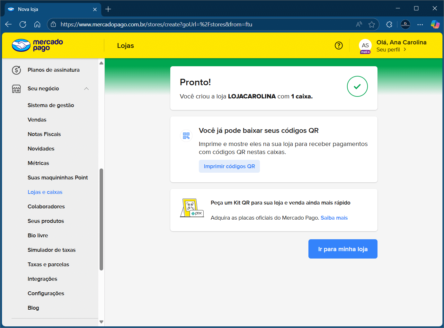The image size is (444, 328).
Task: Open the Copilot icon in browser toolbar
Action: (435, 24)
